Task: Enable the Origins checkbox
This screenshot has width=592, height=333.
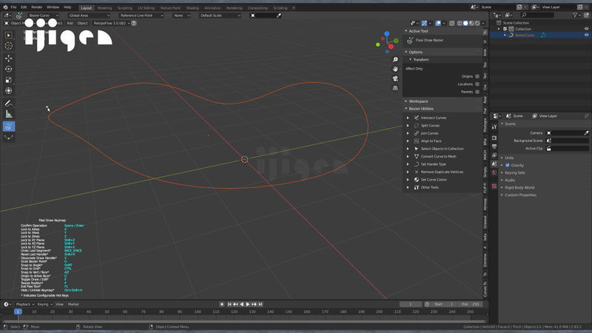Action: tap(477, 76)
